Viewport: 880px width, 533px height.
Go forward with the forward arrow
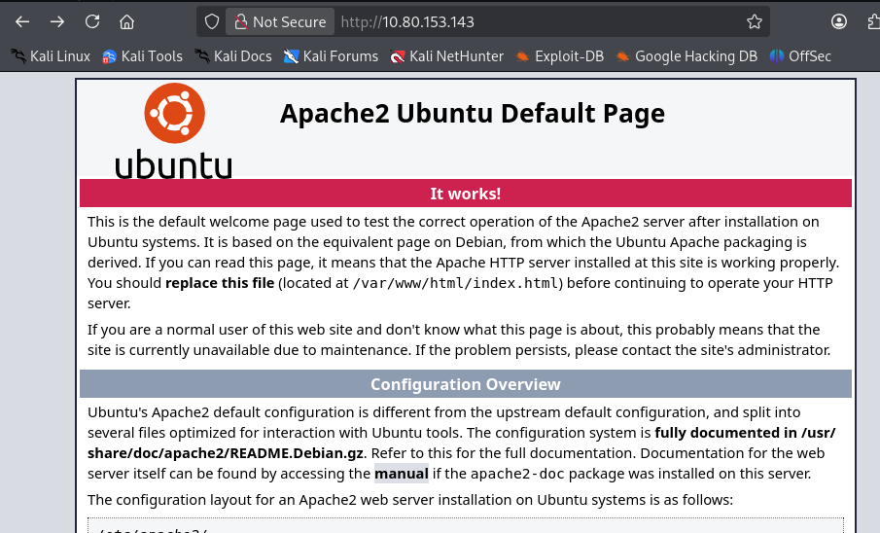57,22
